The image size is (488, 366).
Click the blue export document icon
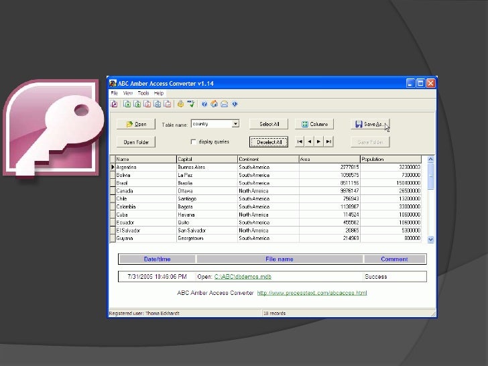coord(158,104)
